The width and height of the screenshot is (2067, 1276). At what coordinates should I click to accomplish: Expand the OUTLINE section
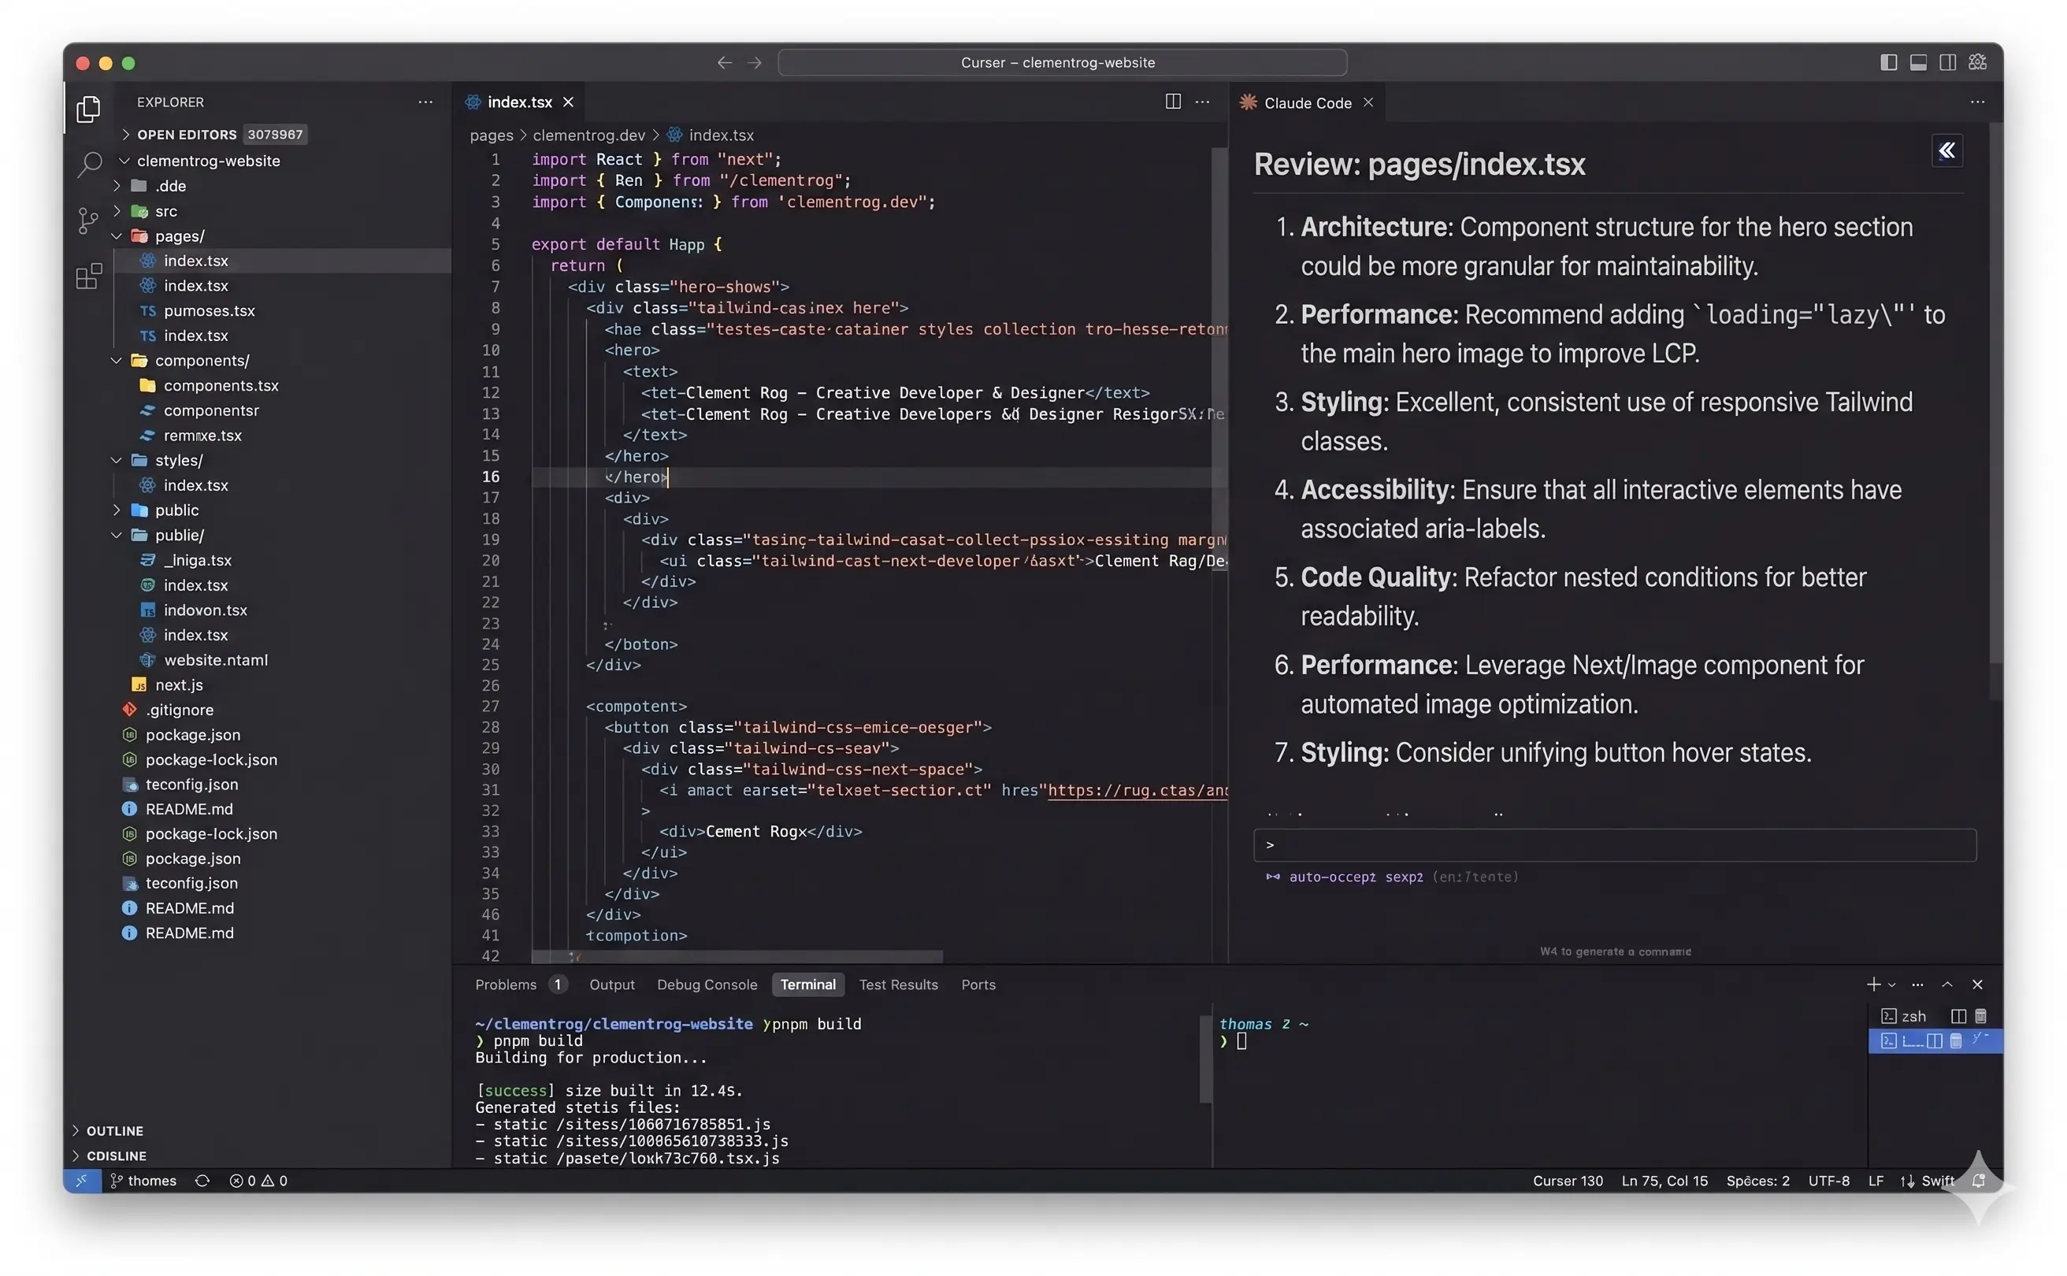coord(107,1131)
